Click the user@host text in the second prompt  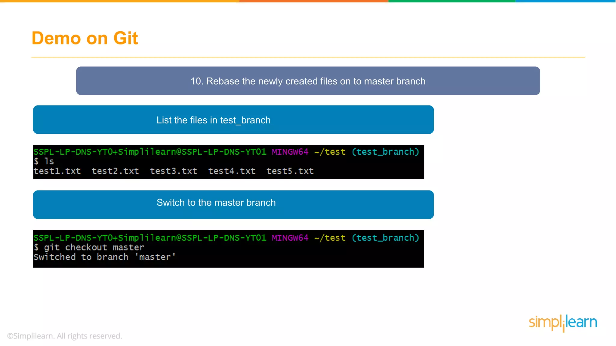click(x=150, y=238)
